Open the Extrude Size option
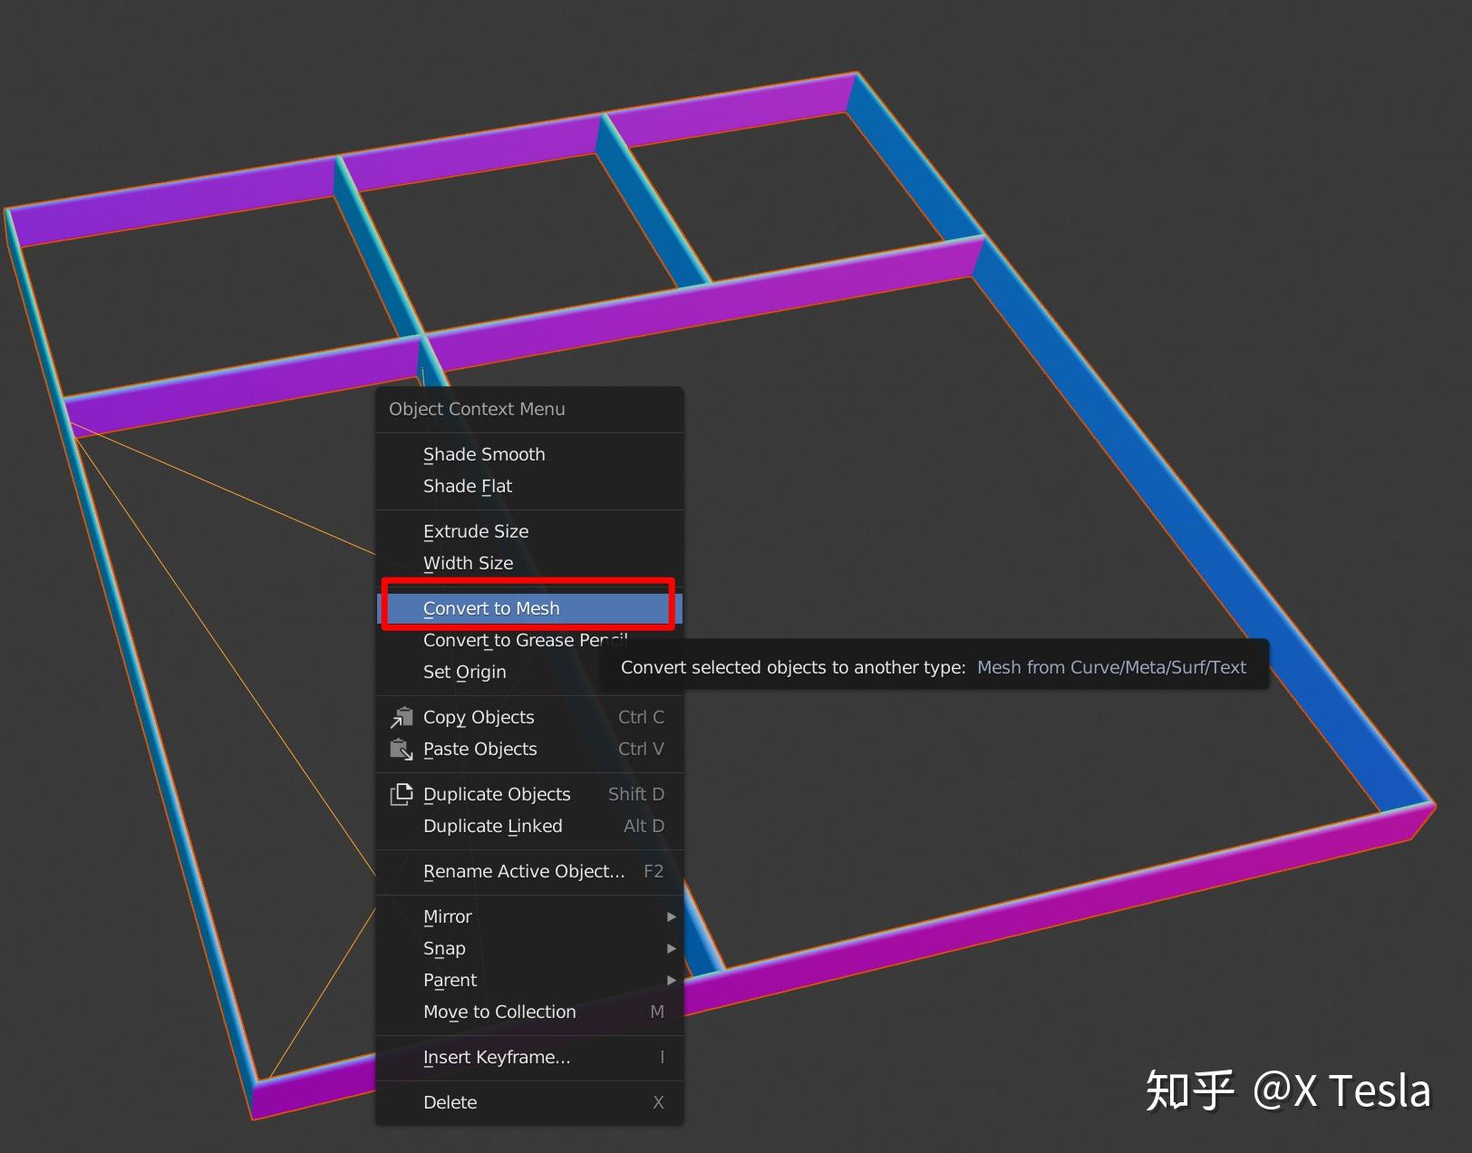 click(476, 531)
